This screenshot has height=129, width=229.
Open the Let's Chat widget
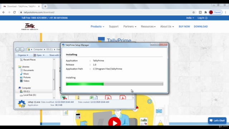[x=217, y=120]
